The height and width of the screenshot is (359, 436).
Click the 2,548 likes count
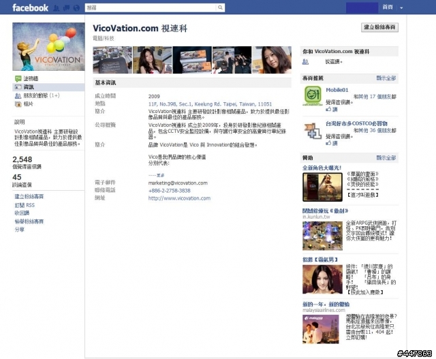click(22, 159)
